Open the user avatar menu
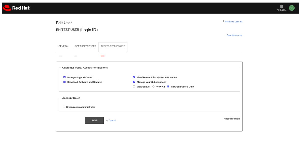Image resolution: width=301 pixels, height=146 pixels. (292, 8)
